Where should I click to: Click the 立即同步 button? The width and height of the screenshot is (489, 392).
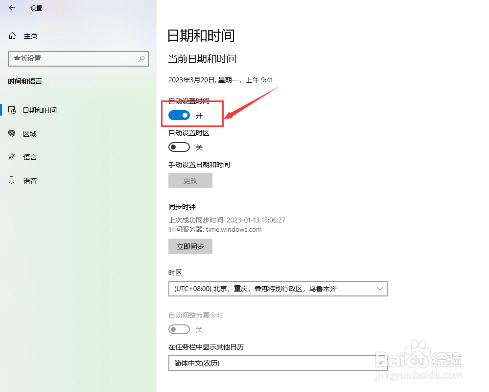tap(190, 246)
